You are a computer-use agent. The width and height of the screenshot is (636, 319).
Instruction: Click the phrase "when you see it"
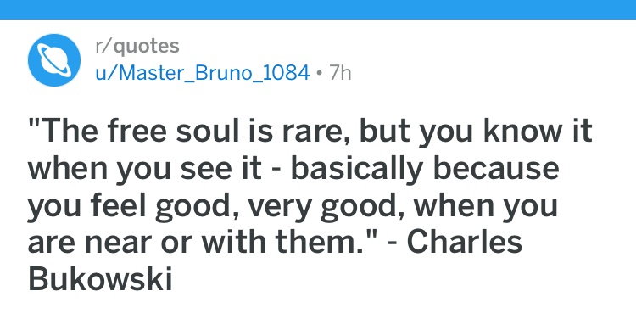tap(144, 170)
